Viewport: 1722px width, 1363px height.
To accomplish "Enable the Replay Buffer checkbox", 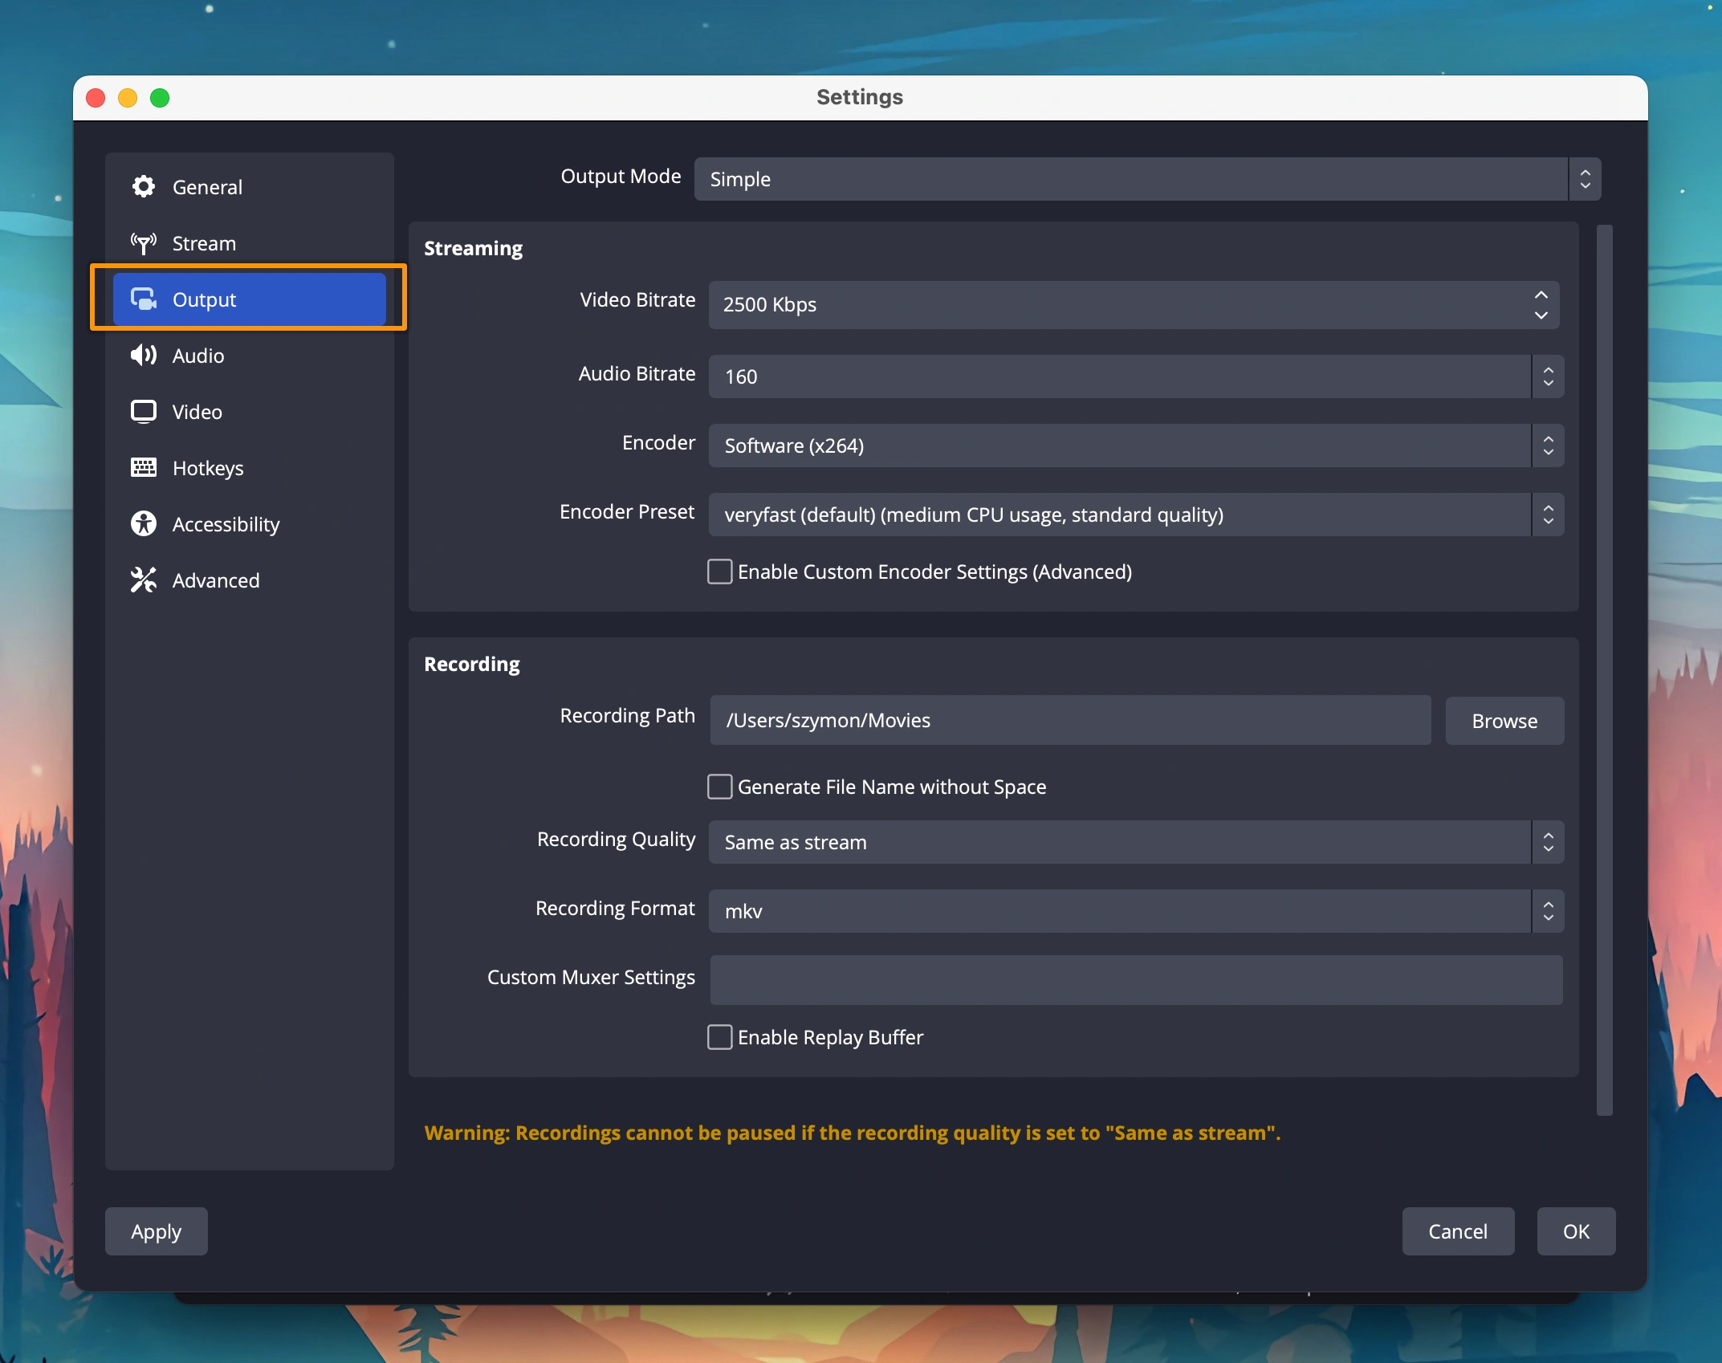I will [719, 1037].
